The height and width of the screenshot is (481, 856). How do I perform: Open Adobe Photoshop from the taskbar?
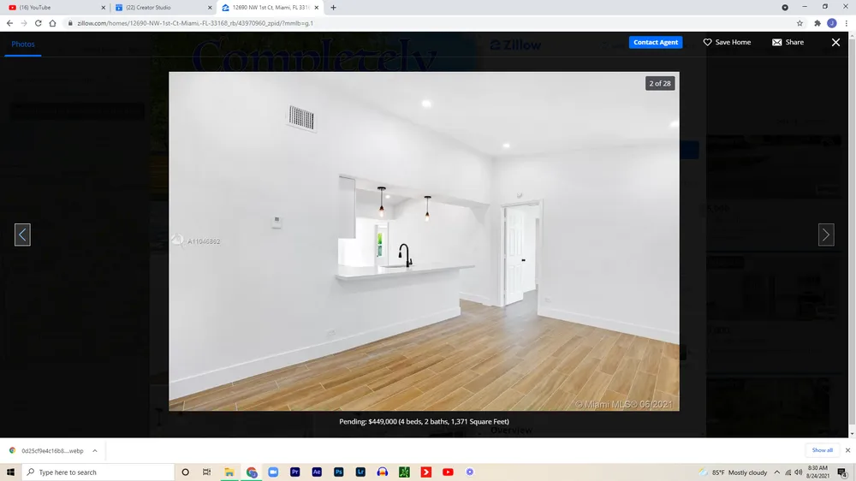[339, 472]
